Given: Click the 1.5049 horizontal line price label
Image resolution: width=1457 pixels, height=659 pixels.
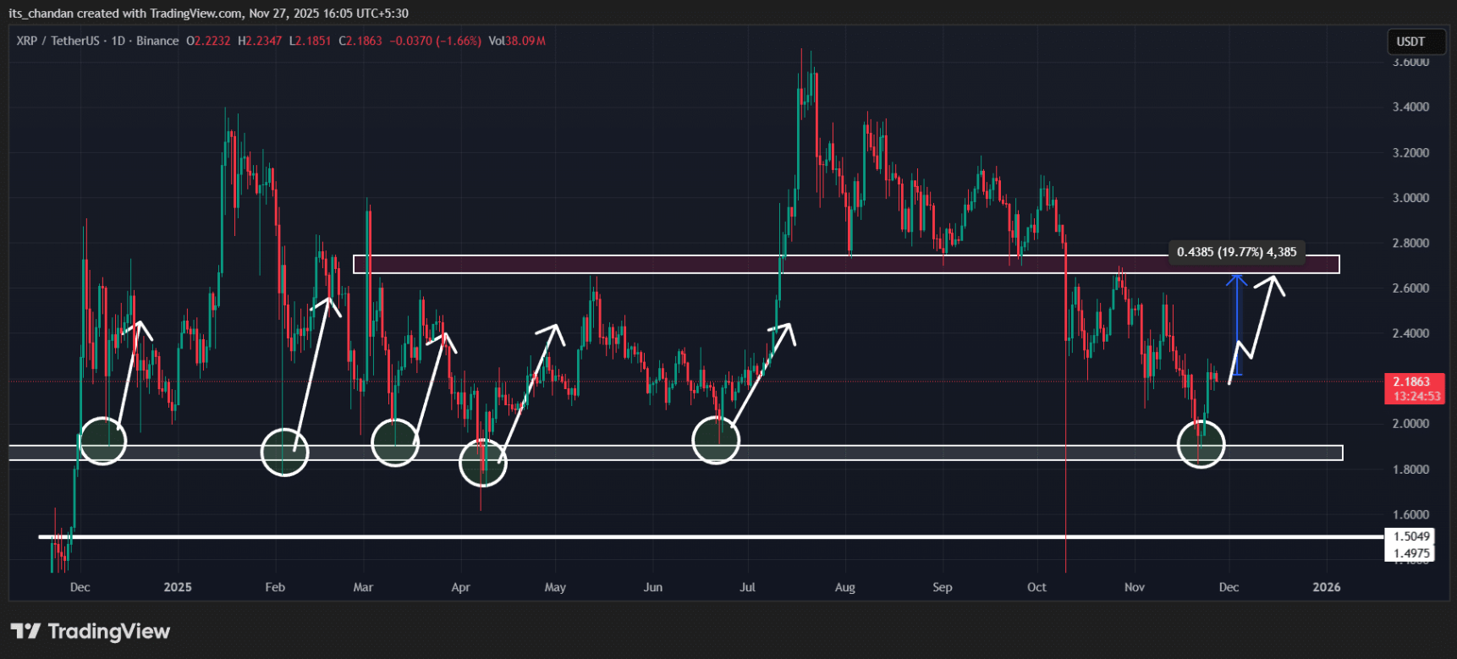Looking at the screenshot, I should click(1411, 536).
